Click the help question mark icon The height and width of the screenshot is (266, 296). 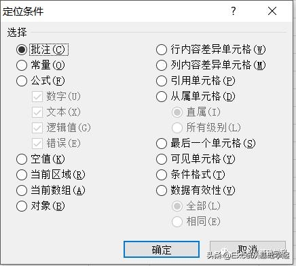click(234, 11)
